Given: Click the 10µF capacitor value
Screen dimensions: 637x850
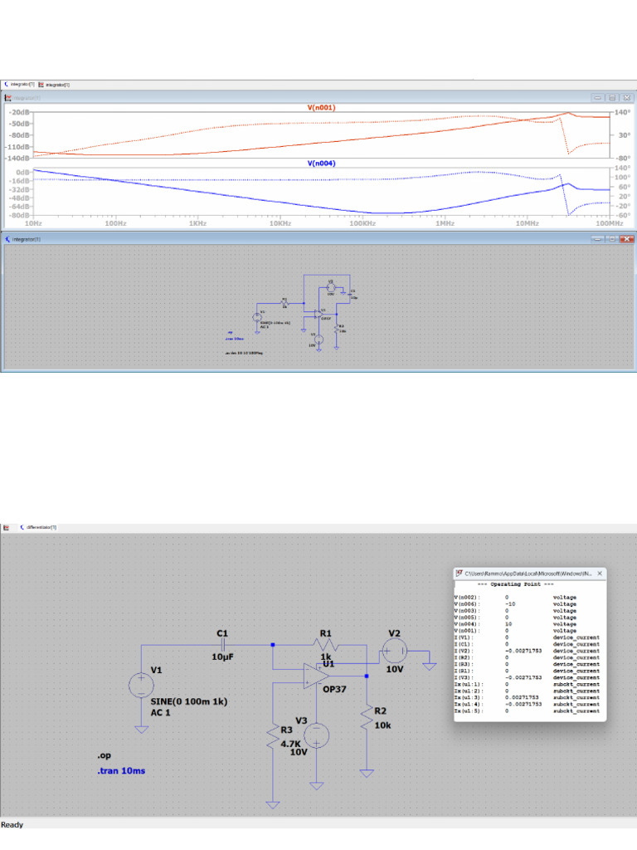Looking at the screenshot, I should pyautogui.click(x=222, y=657).
